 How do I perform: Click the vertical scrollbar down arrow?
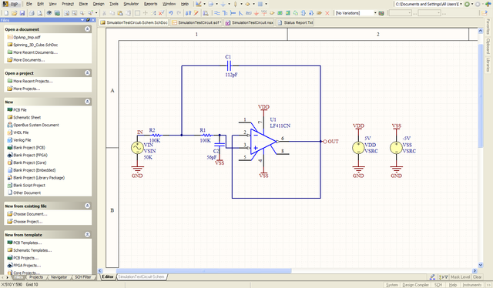pos(481,265)
